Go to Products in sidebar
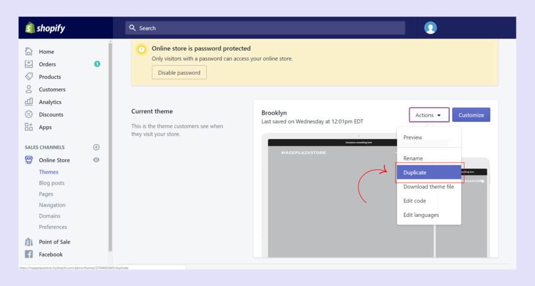Image resolution: width=535 pixels, height=286 pixels. click(x=50, y=77)
